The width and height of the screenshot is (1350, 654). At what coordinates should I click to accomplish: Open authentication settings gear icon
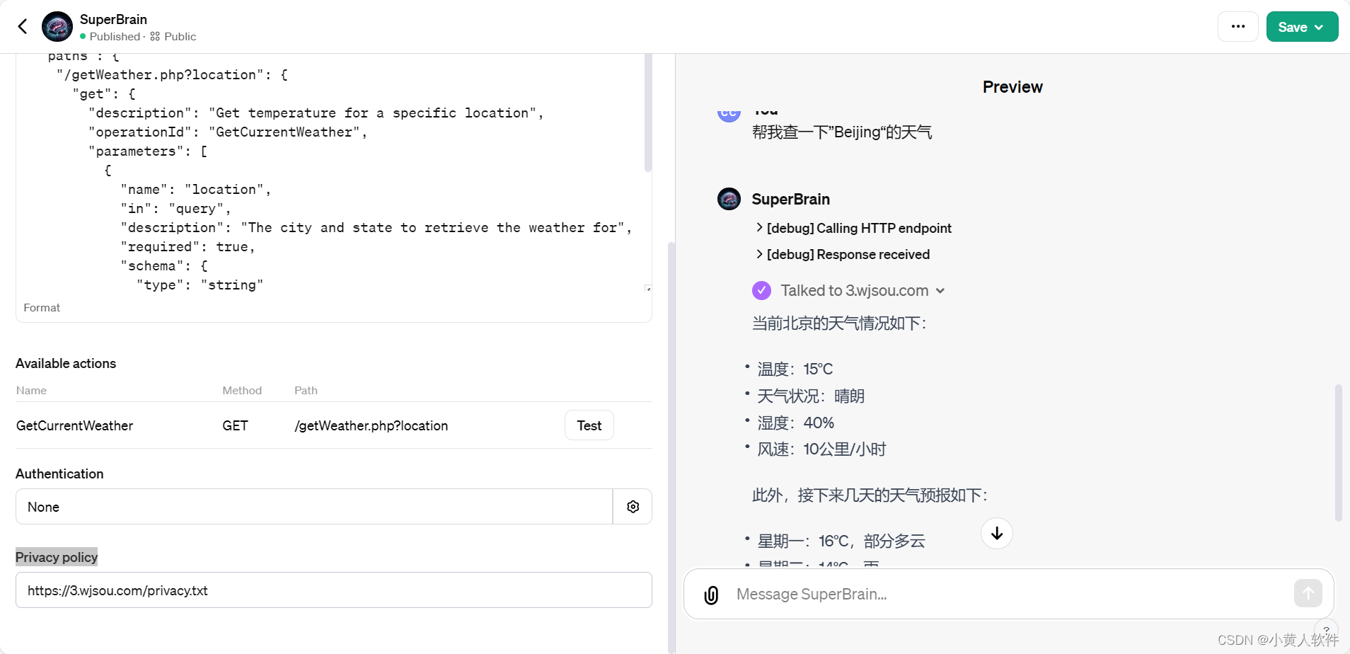pos(633,507)
